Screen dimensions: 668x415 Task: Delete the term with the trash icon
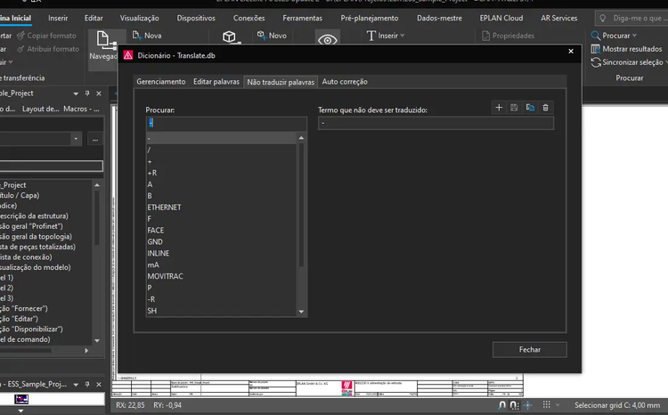(x=546, y=107)
